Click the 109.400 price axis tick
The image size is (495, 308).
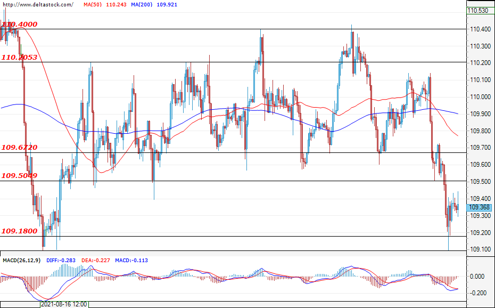tap(480, 199)
